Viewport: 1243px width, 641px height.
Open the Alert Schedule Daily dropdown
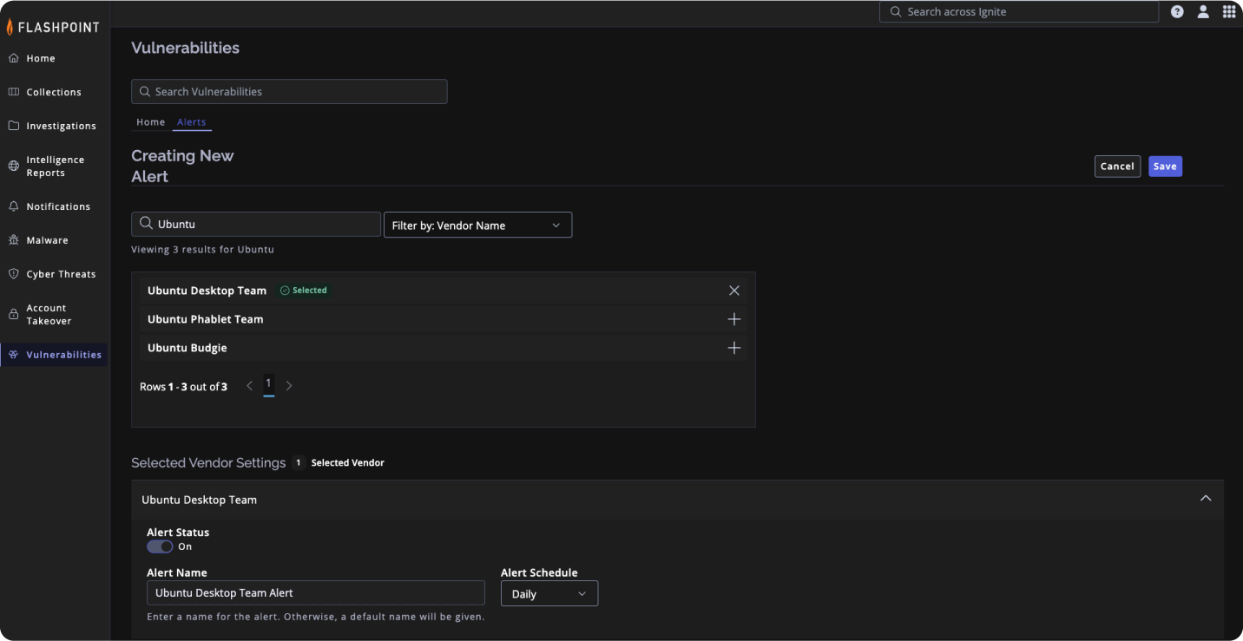click(x=549, y=593)
